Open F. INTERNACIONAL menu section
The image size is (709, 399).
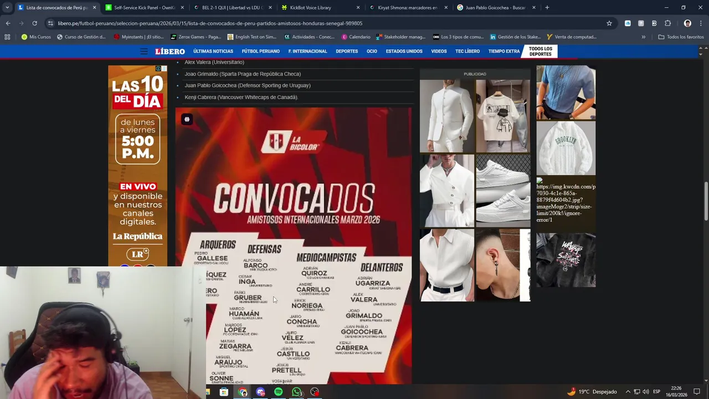pyautogui.click(x=307, y=51)
